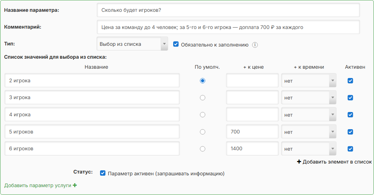The width and height of the screenshot is (374, 195).
Task: Focus the Комментарий input field
Action: [x=228, y=27]
